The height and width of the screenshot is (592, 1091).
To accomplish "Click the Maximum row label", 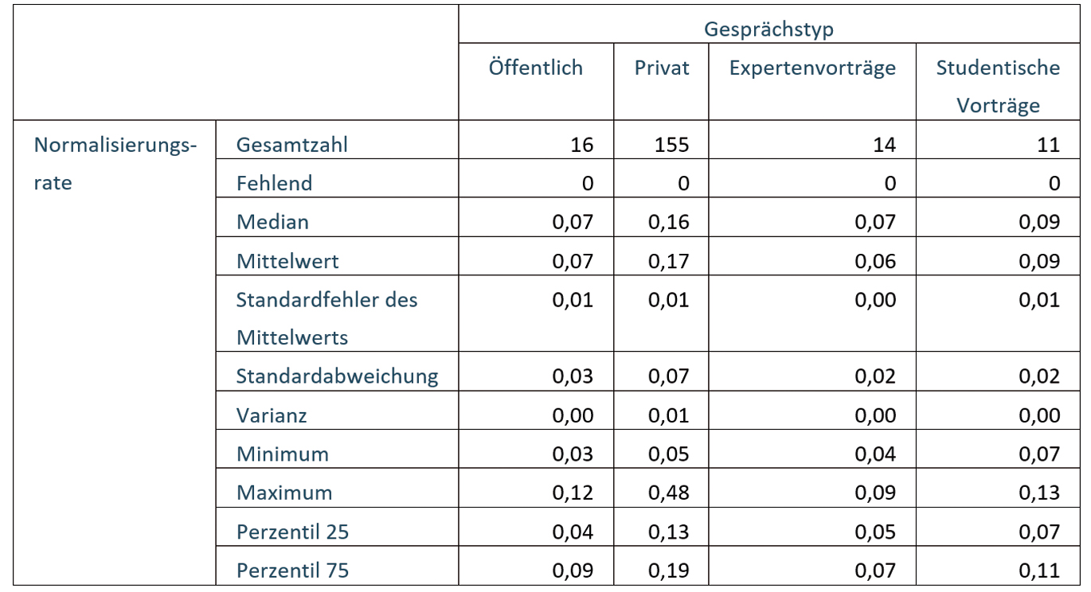I will [284, 493].
